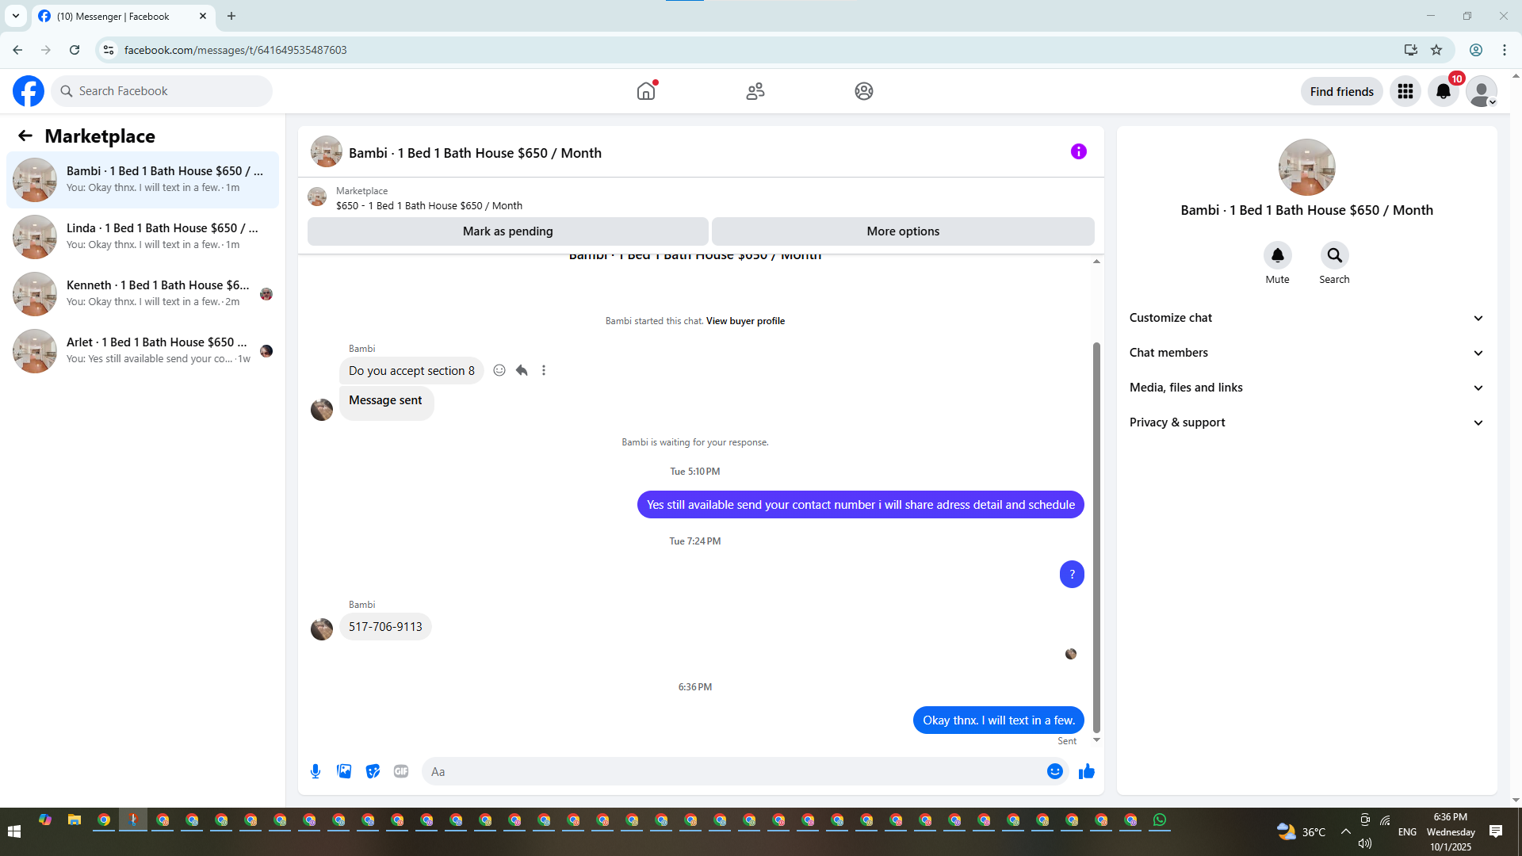Open Arlet conversation in the list
The image size is (1522, 856).
pos(143,351)
